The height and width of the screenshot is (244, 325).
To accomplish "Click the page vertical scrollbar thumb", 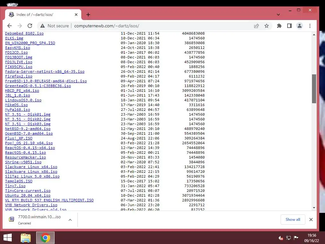I will (x=314, y=89).
